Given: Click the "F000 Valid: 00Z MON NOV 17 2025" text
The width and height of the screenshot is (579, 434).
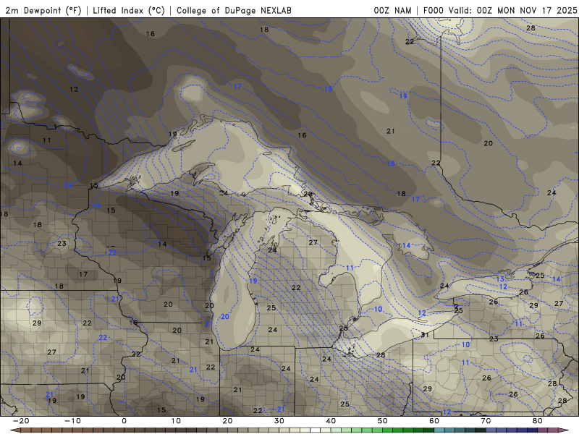Looking at the screenshot, I should click(x=500, y=10).
